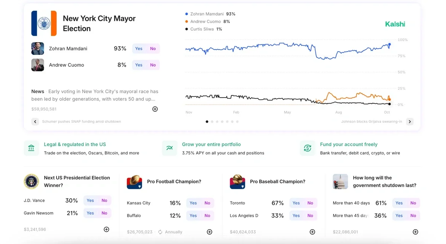
Task: Expand the government shutdown market plus icon
Action: point(415,232)
